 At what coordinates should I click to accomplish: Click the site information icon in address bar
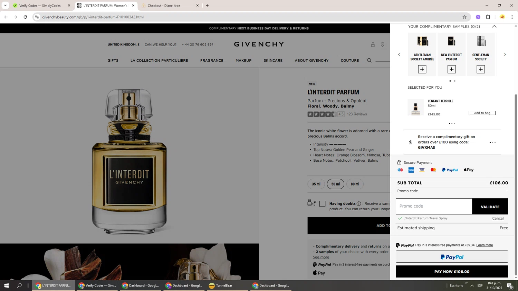[x=37, y=17]
